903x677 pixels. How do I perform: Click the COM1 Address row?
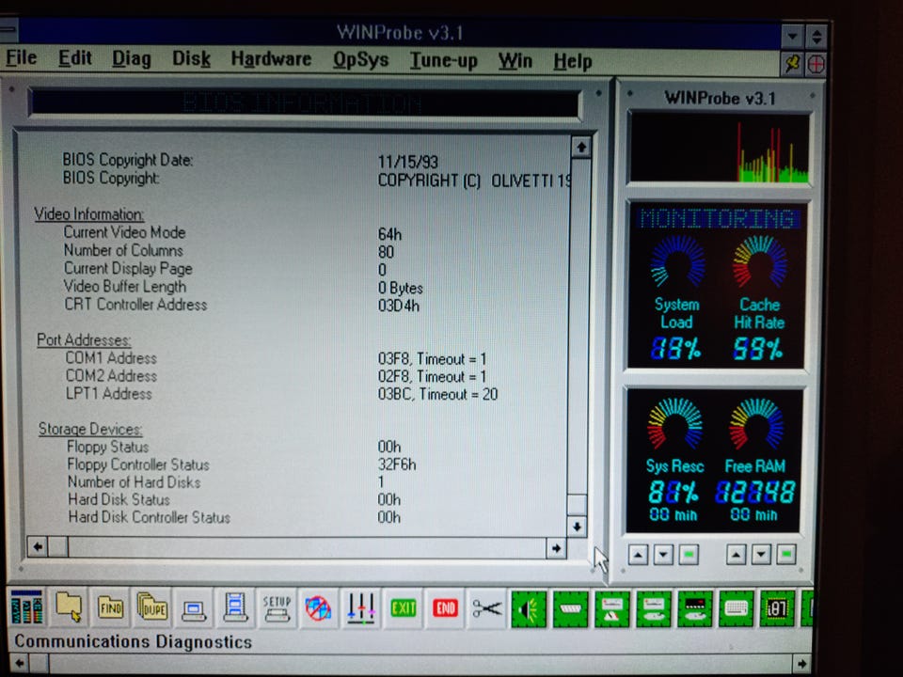click(276, 358)
